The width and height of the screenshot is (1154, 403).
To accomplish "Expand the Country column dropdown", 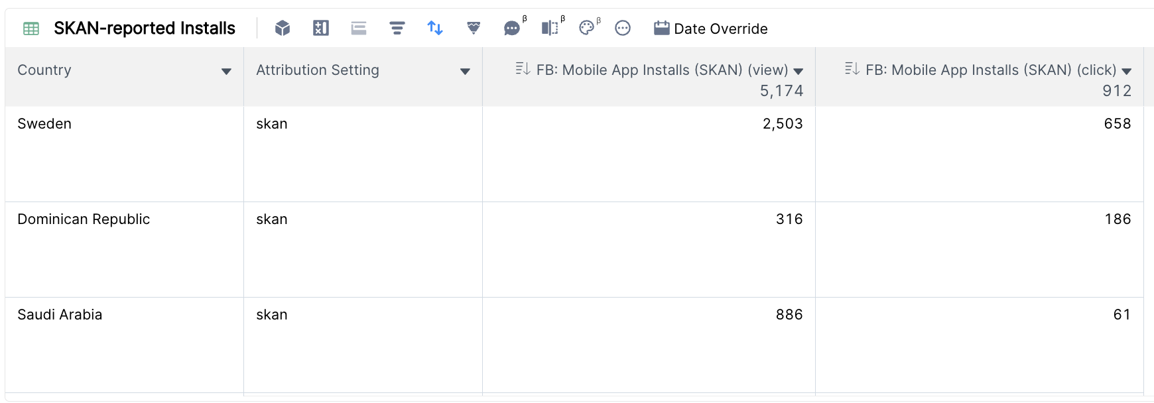I will 226,71.
